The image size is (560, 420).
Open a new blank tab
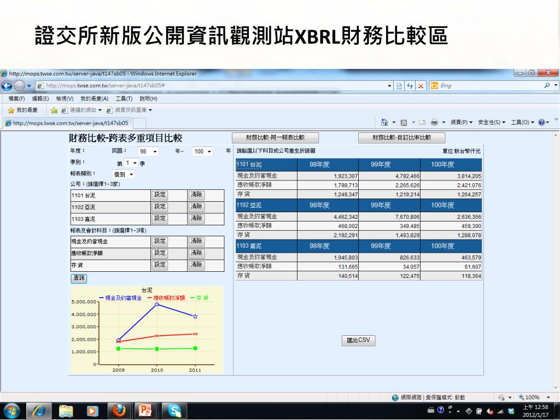(139, 123)
